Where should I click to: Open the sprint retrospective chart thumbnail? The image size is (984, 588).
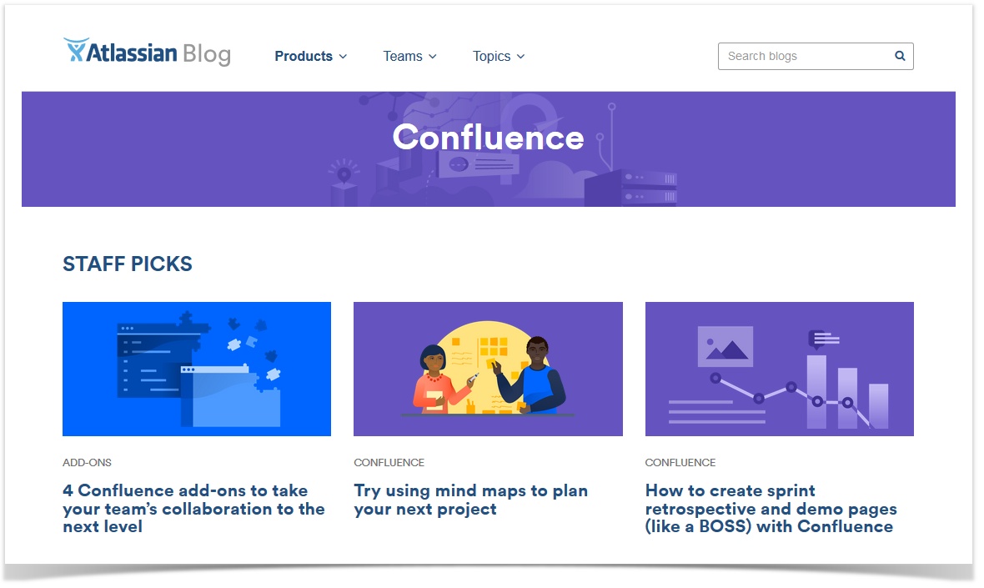[x=780, y=369]
